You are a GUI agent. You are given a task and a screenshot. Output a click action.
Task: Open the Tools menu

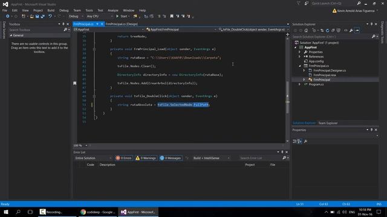pos(89,10)
